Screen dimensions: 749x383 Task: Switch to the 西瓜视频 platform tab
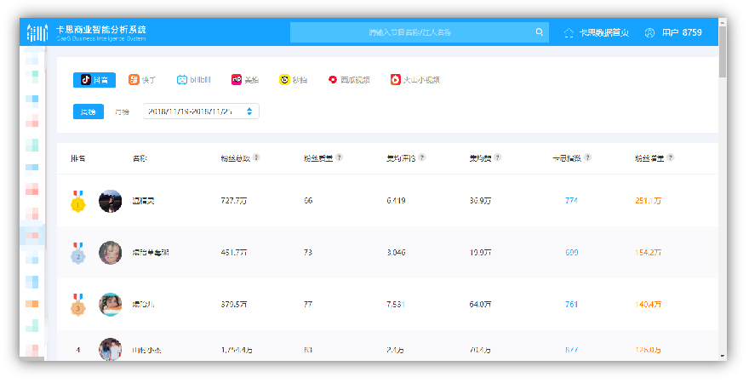[x=349, y=80]
